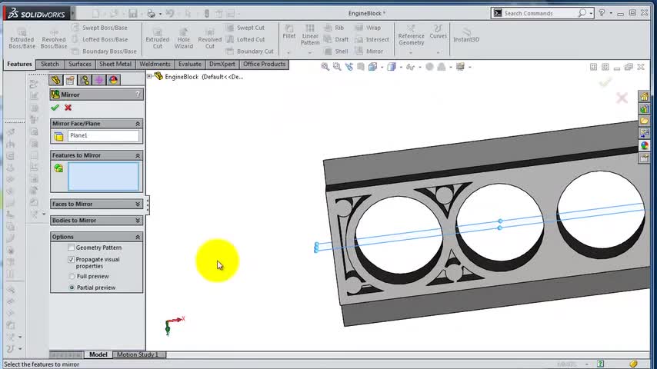Cancel the Mirror with red X
This screenshot has width=657, height=369.
click(x=68, y=108)
